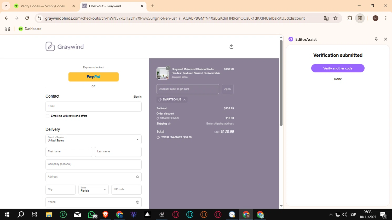Click Done in EditorAssist panel
The image size is (392, 220).
(x=338, y=79)
